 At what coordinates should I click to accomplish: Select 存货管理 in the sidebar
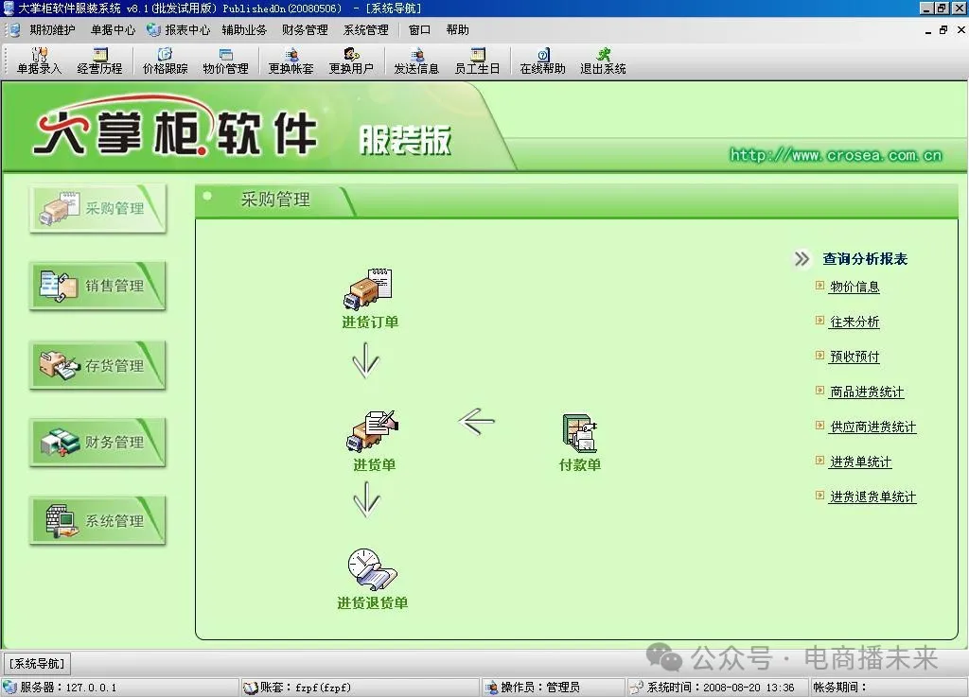click(x=97, y=365)
